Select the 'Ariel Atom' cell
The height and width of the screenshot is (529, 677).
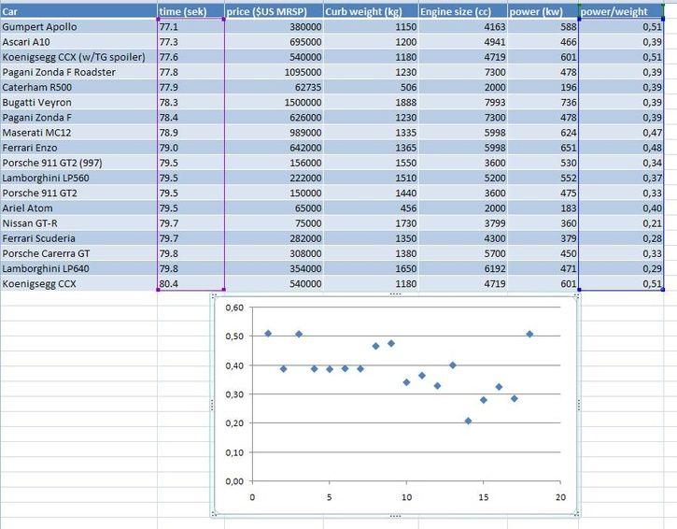pos(78,208)
